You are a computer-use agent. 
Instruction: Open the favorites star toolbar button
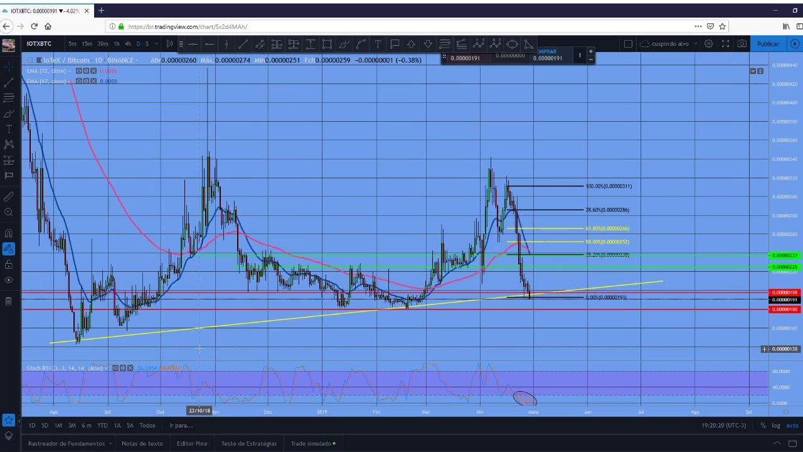(9, 419)
